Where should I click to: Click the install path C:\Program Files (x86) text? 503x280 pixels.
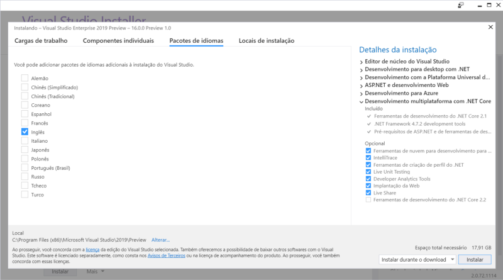pyautogui.click(x=79, y=240)
